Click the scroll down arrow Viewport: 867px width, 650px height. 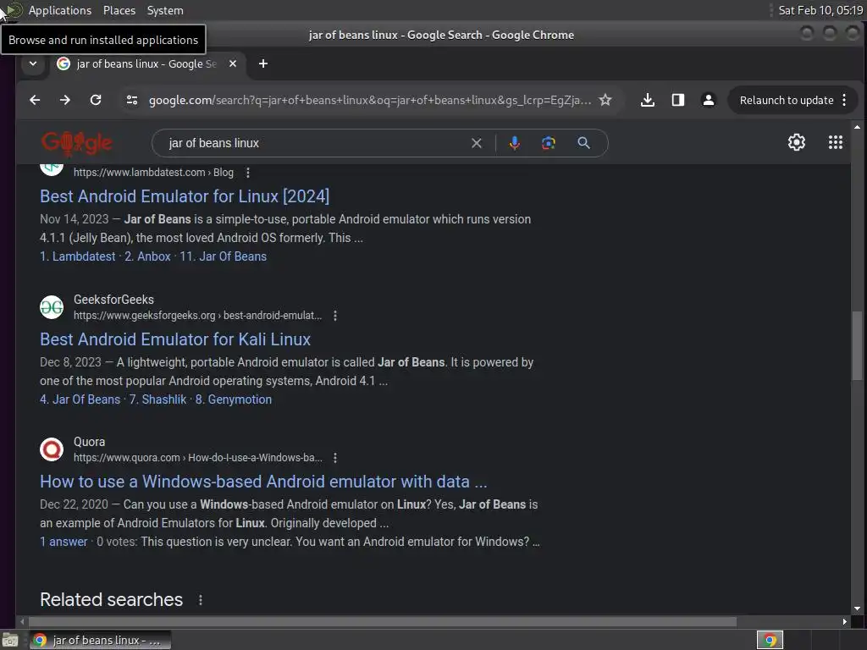click(x=857, y=609)
